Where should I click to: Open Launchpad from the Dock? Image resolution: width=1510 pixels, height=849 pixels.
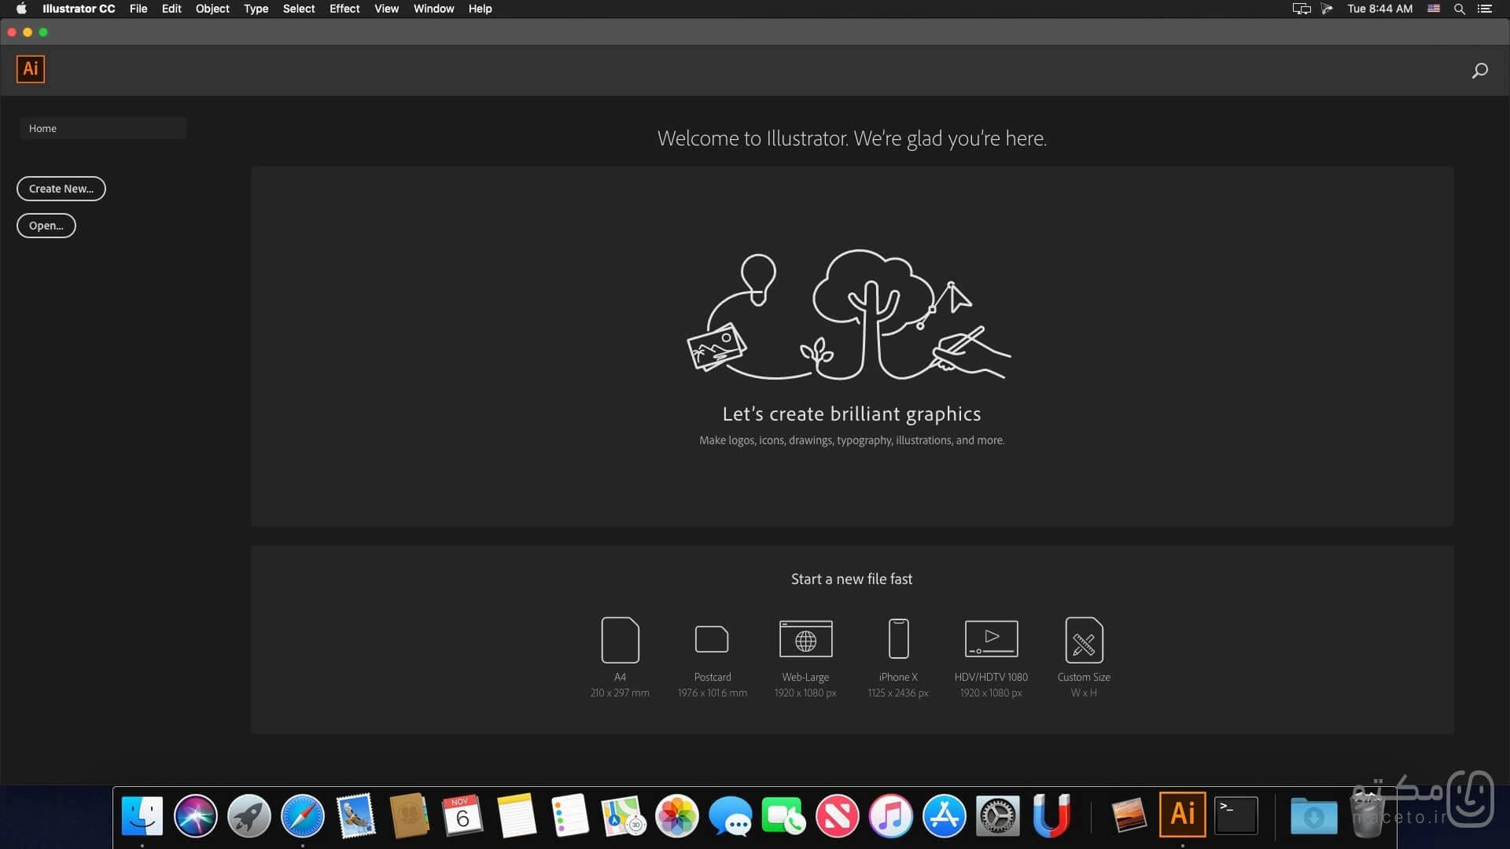tap(249, 816)
